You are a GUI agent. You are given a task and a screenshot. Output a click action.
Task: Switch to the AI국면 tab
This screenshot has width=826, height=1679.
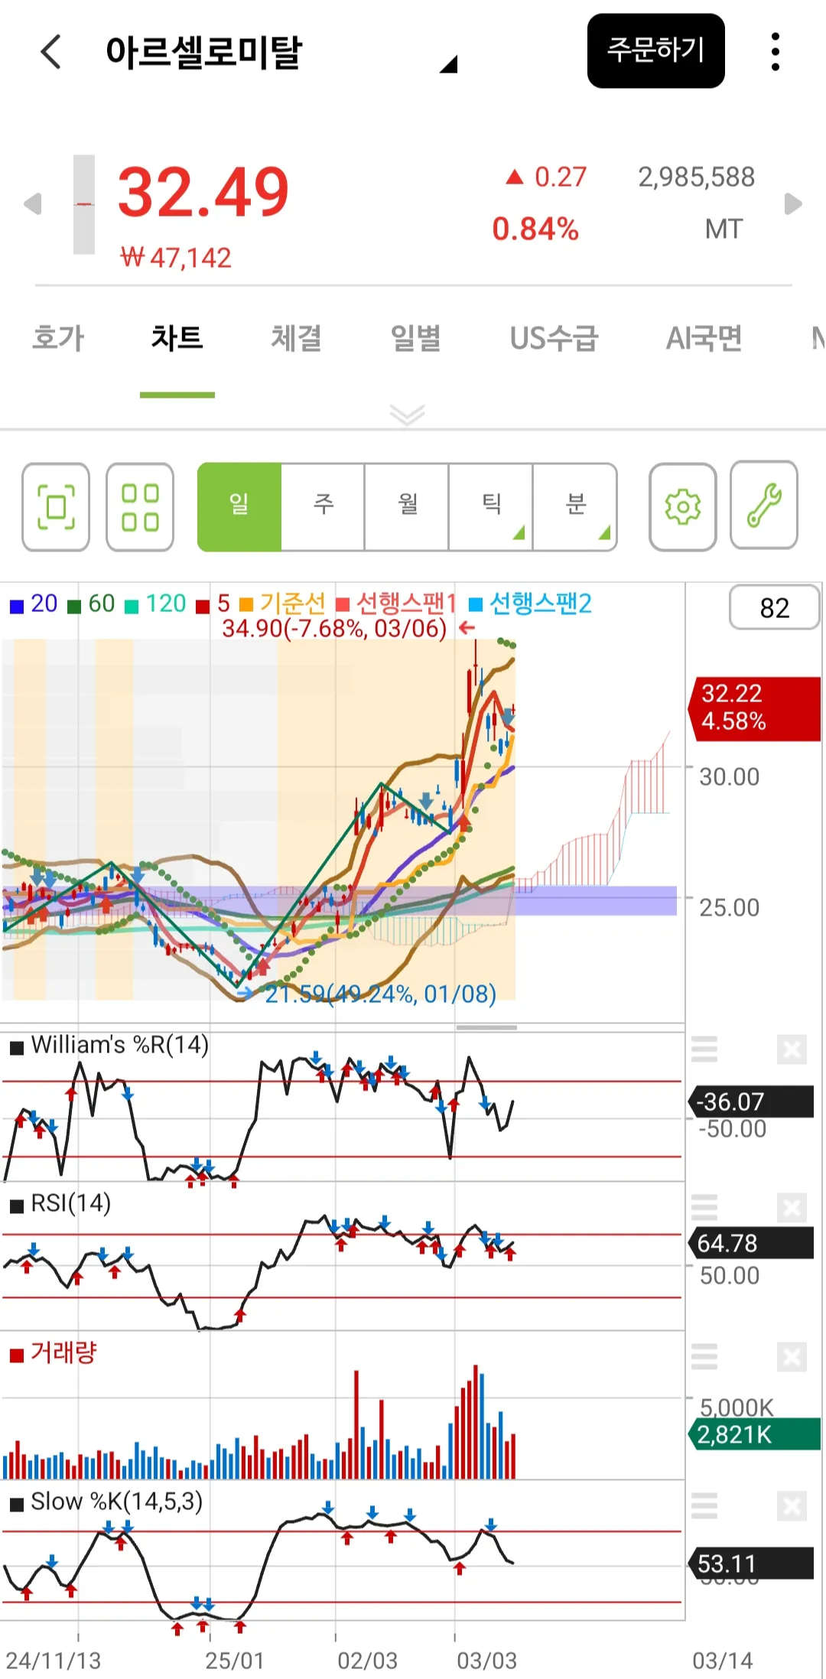point(704,337)
